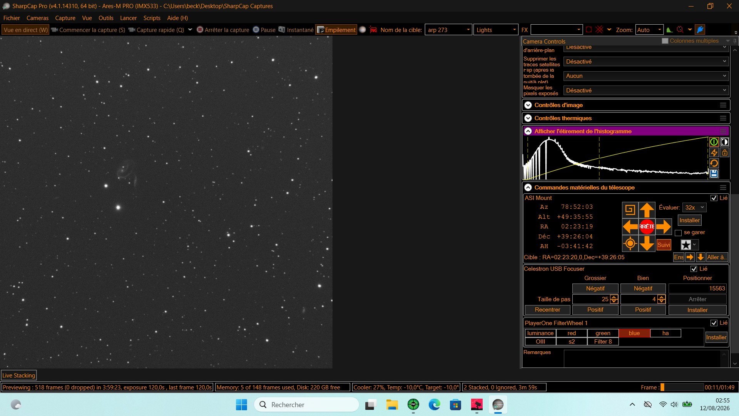Reset the histogram stretch with circular arrow
Screen dimensions: 739x416
714,163
